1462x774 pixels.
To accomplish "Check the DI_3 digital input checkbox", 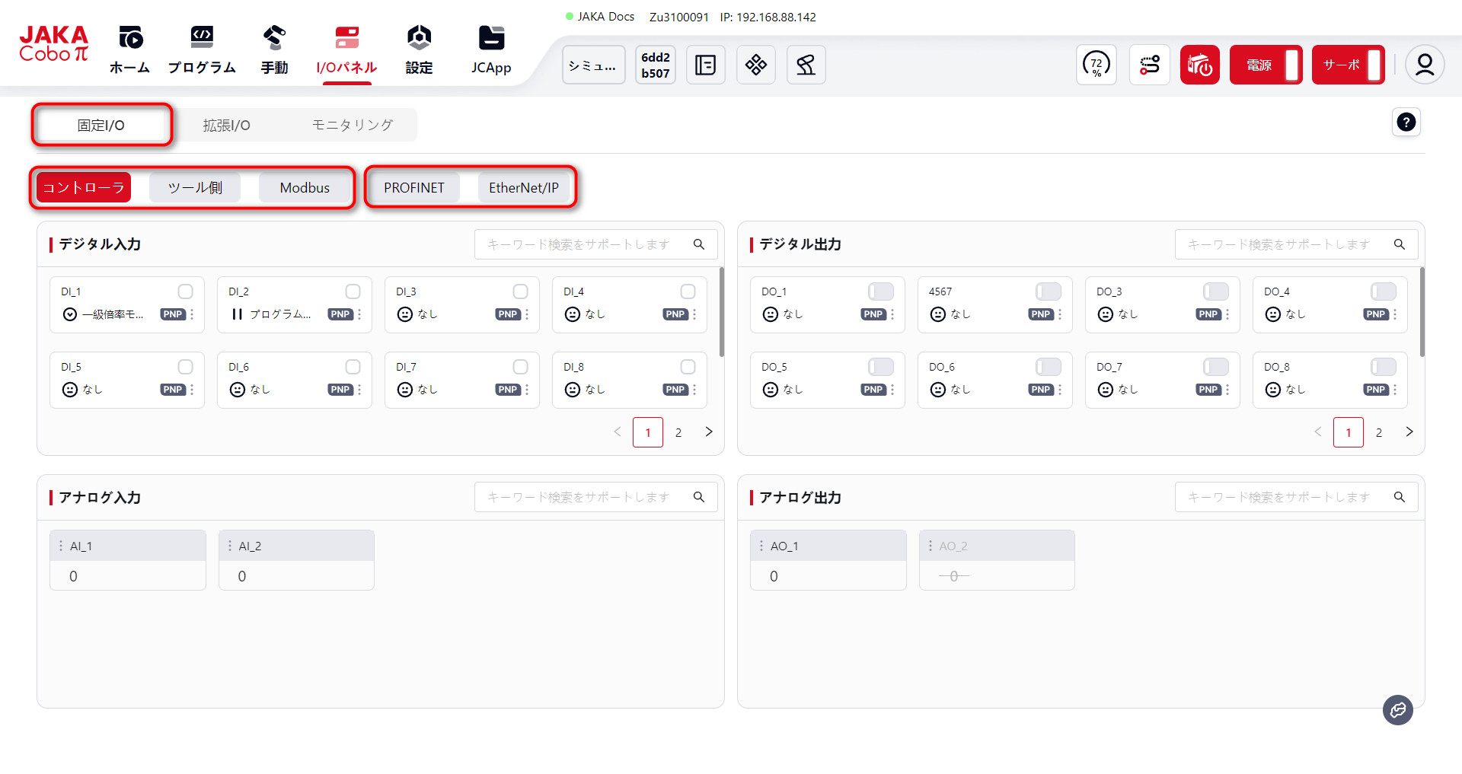I will coord(520,291).
